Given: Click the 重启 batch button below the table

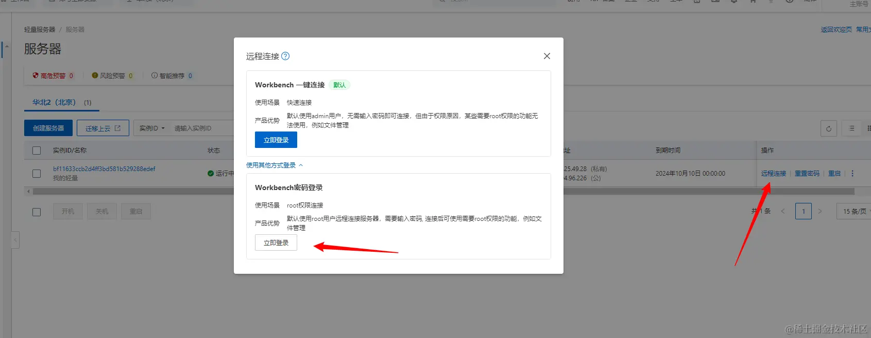Looking at the screenshot, I should pos(136,211).
